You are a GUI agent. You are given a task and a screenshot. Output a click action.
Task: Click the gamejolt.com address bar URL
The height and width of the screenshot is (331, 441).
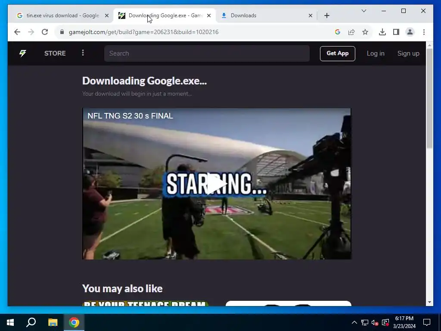(x=143, y=32)
